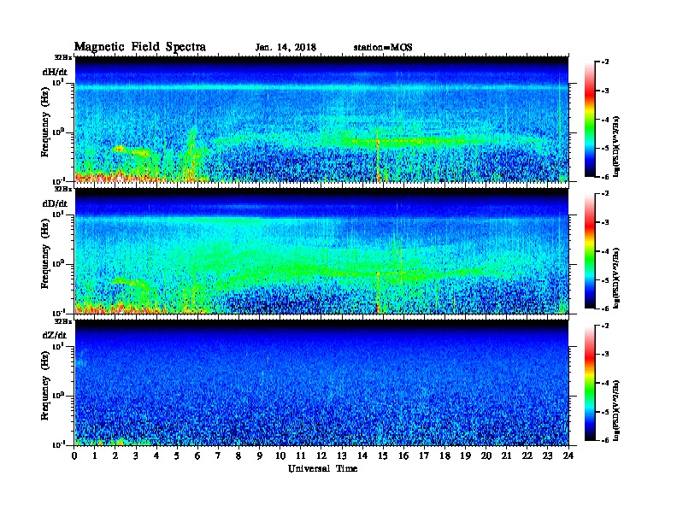Click hour 15 on the time axis

click(383, 455)
